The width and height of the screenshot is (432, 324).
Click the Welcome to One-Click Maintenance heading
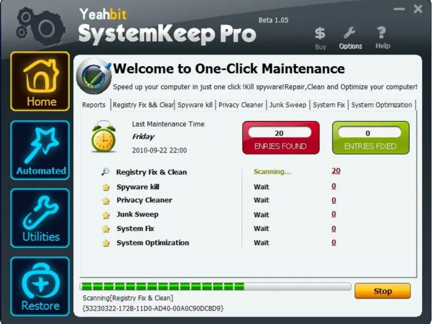click(228, 69)
